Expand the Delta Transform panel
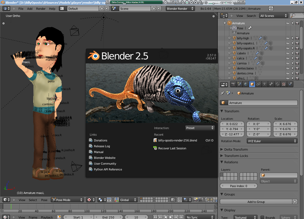 [x=222, y=149]
